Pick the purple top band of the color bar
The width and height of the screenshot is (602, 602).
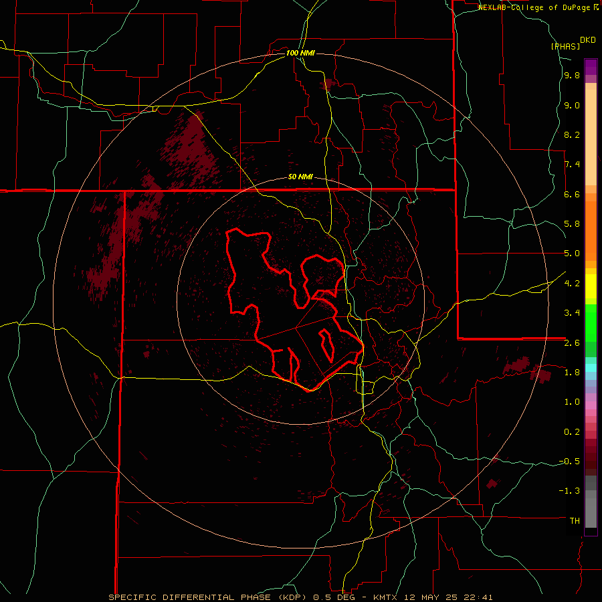[x=591, y=67]
